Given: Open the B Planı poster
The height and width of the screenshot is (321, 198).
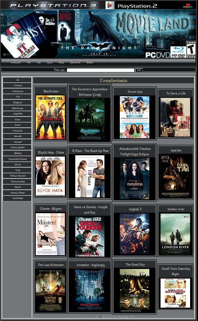Looking at the screenshot, I should (x=90, y=176).
